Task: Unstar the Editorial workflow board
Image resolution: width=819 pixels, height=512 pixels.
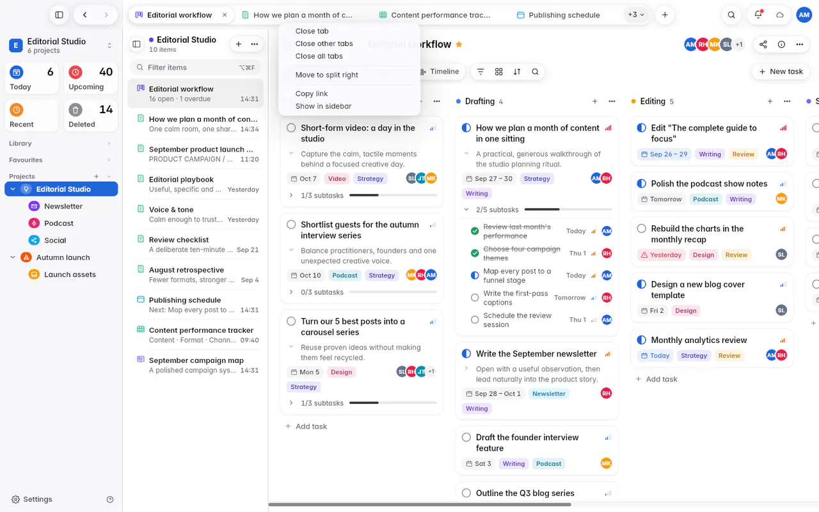Action: (x=459, y=44)
